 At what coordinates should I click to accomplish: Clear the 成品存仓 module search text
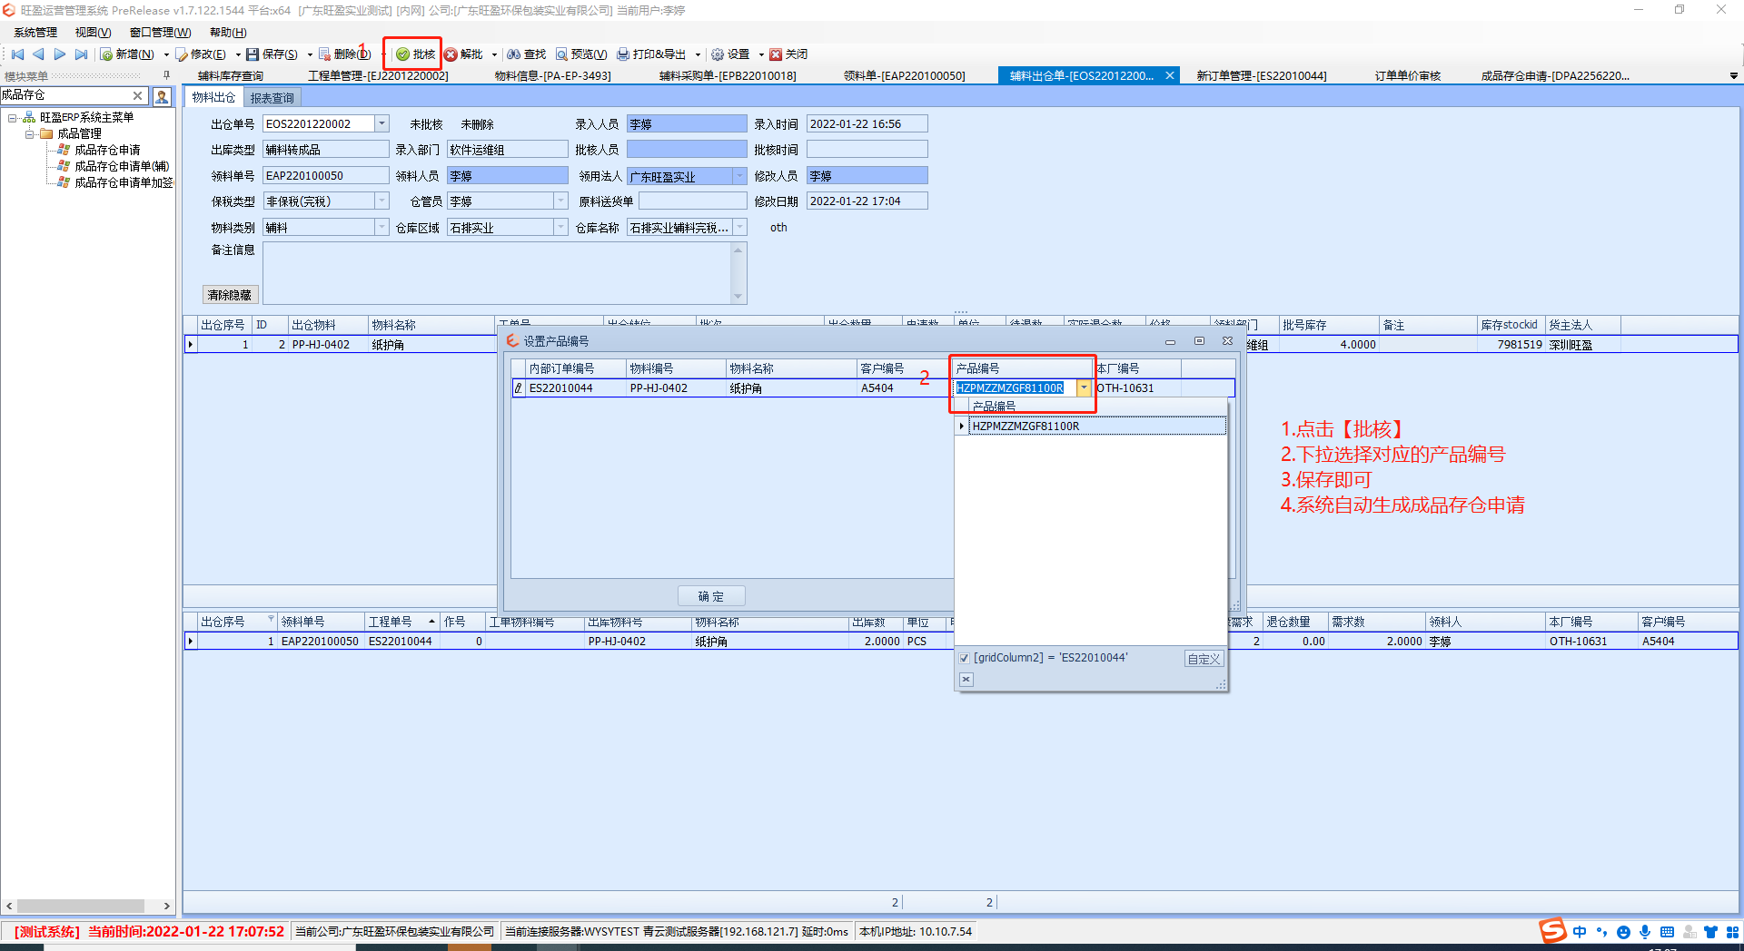point(138,95)
